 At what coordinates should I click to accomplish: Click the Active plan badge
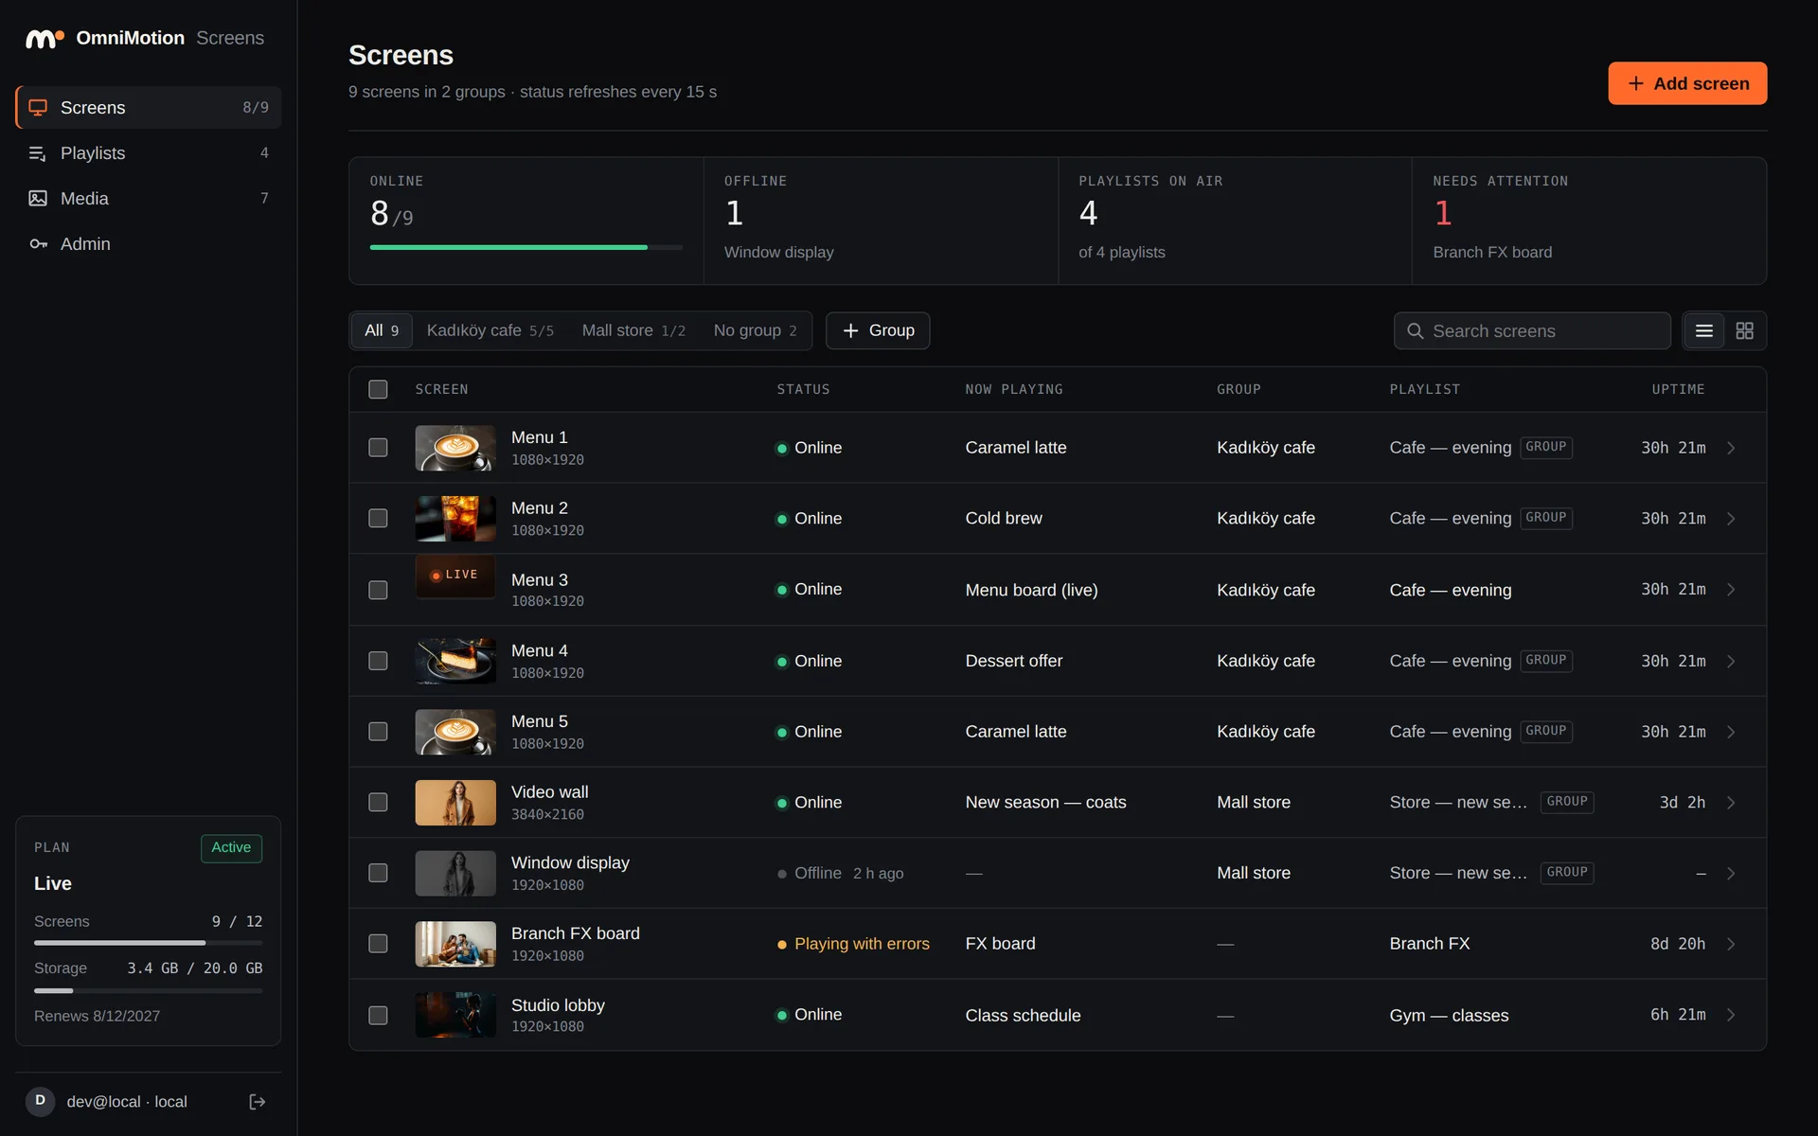tap(231, 848)
